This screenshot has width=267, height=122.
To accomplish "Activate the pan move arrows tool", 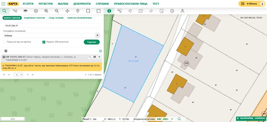I will point(67,11).
